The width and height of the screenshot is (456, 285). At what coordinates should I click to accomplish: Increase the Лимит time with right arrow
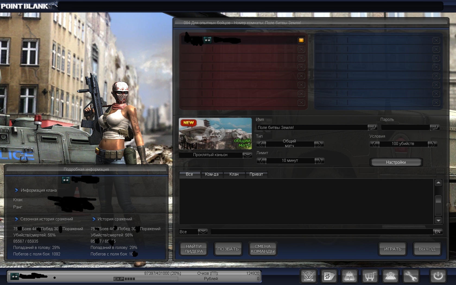[x=320, y=161]
